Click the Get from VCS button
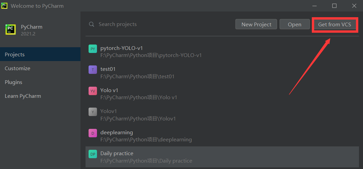Image resolution: width=363 pixels, height=169 pixels. 334,24
